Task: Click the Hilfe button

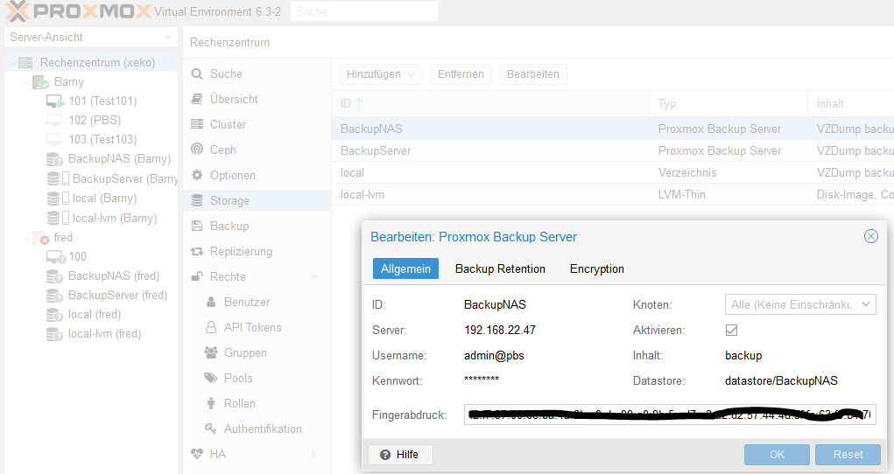Action: 400,454
